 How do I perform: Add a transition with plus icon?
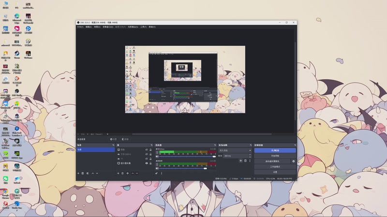click(x=240, y=161)
